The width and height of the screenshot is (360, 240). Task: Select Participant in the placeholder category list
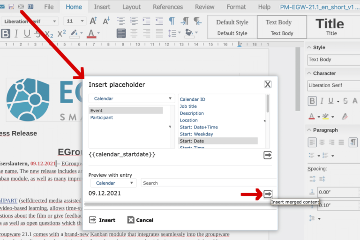click(102, 117)
